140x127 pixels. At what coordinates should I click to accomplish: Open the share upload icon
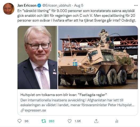96,121
